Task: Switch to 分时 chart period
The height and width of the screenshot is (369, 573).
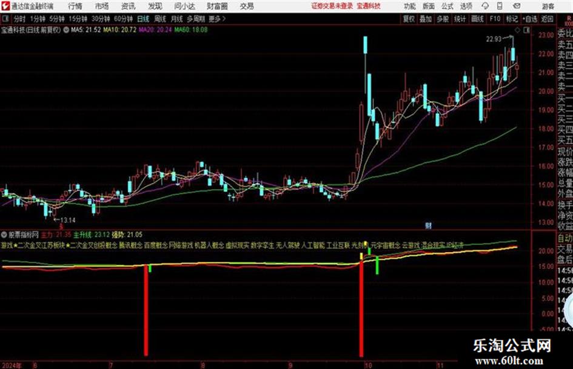Action: [19, 19]
